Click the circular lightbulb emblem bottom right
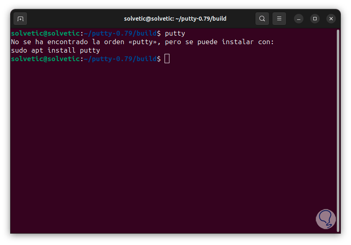This screenshot has width=351, height=245. [325, 219]
